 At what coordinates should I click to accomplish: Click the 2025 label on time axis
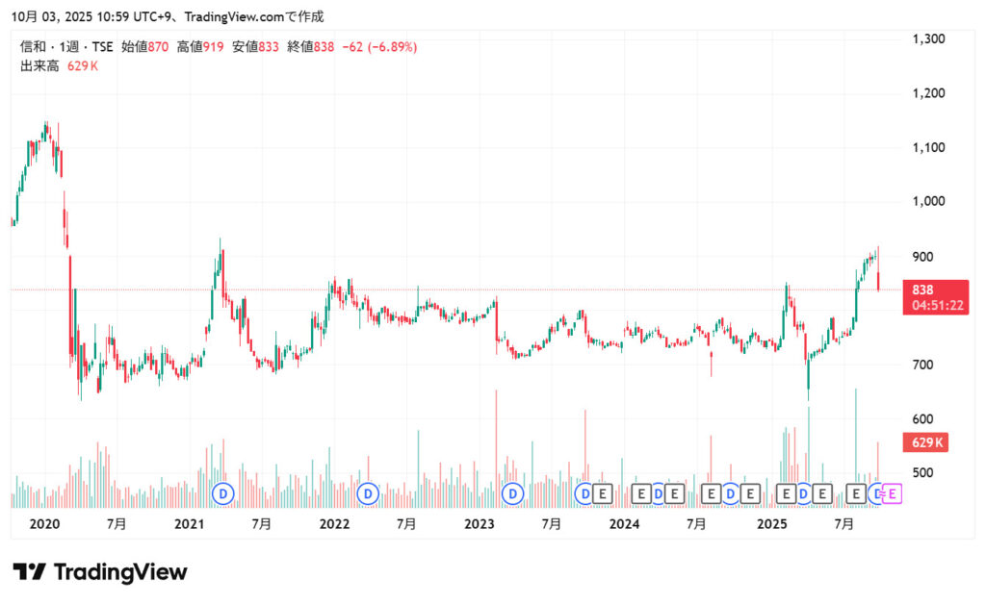772,524
